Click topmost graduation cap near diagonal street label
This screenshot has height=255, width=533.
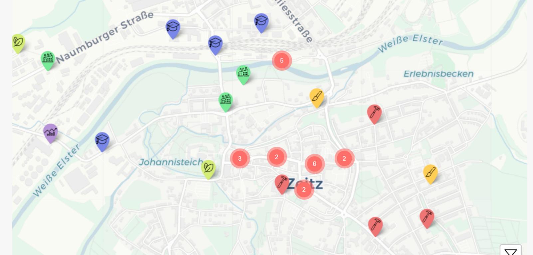pyautogui.click(x=262, y=23)
